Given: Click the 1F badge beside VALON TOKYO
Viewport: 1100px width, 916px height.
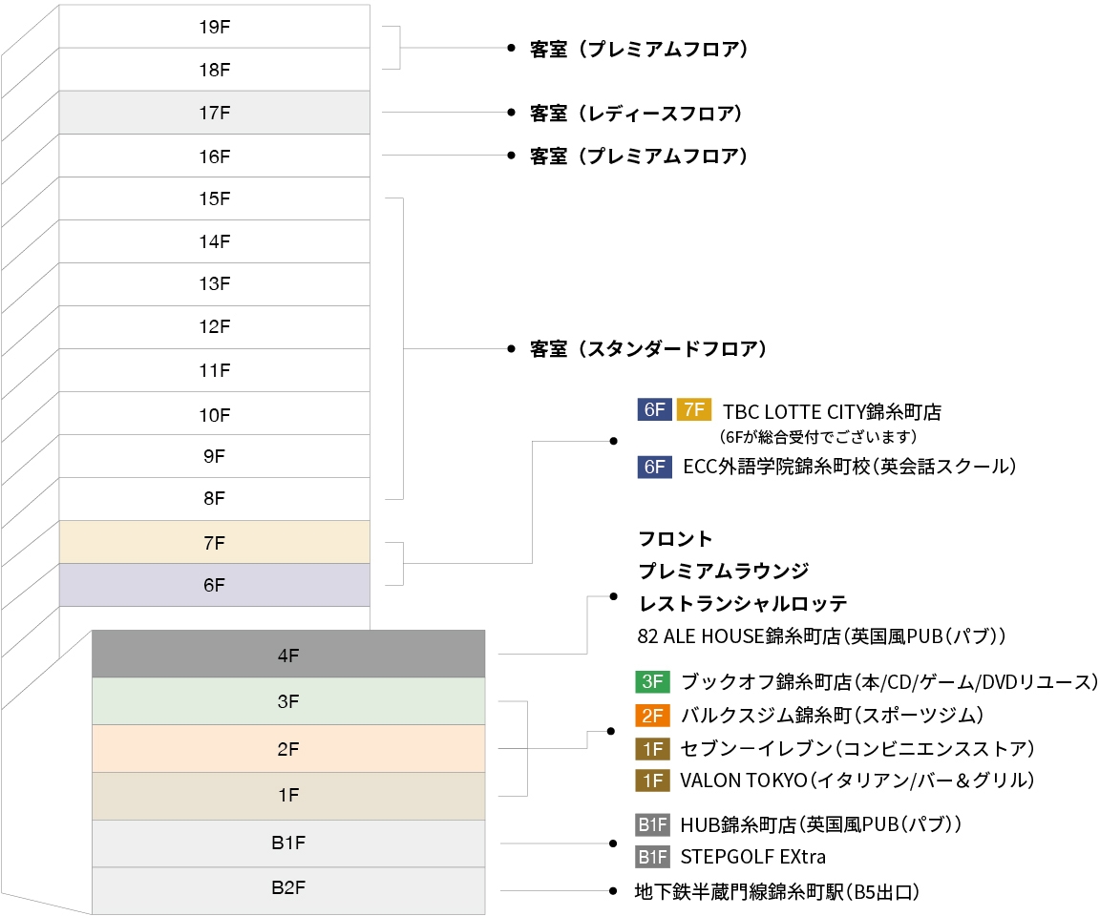Looking at the screenshot, I should (x=653, y=781).
